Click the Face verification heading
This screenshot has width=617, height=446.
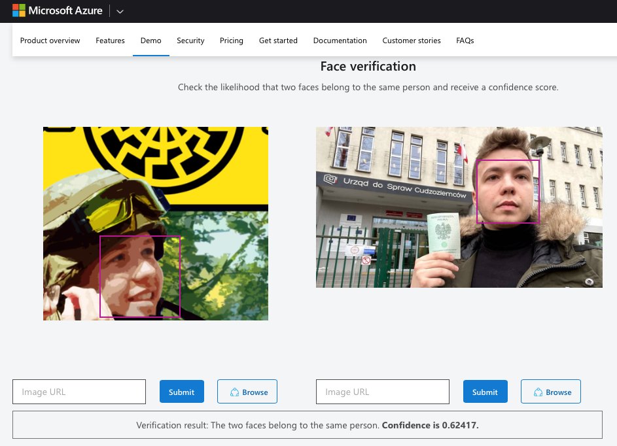368,66
